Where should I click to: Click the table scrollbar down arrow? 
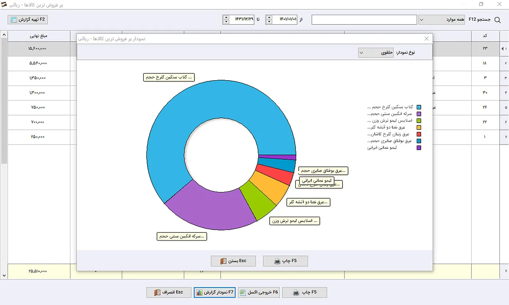coord(4,275)
